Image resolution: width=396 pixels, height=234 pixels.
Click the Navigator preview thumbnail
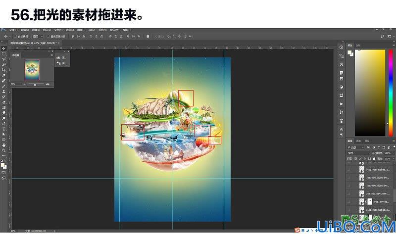pos(32,70)
